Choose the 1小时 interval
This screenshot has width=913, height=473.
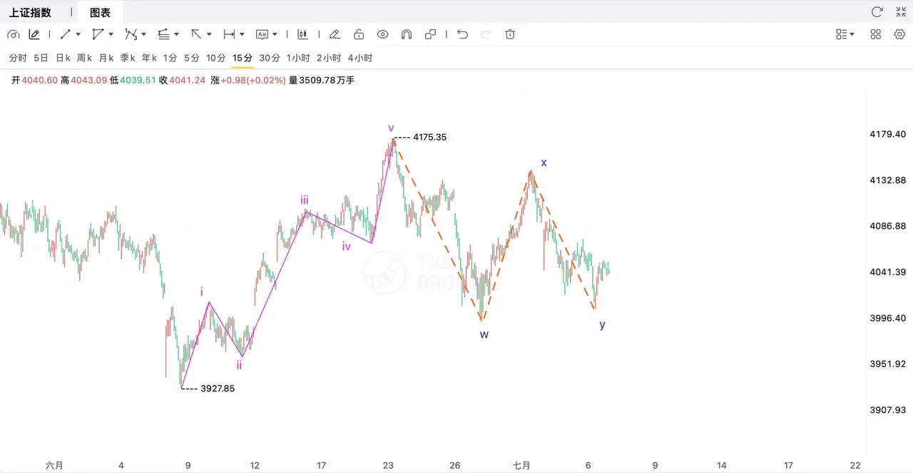[298, 58]
